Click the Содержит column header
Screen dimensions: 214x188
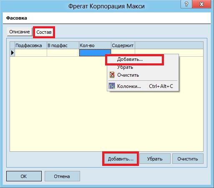click(x=123, y=45)
